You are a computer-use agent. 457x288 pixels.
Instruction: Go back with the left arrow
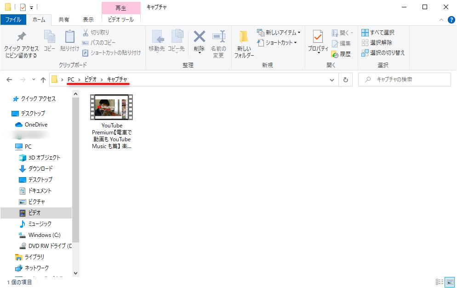(x=9, y=80)
